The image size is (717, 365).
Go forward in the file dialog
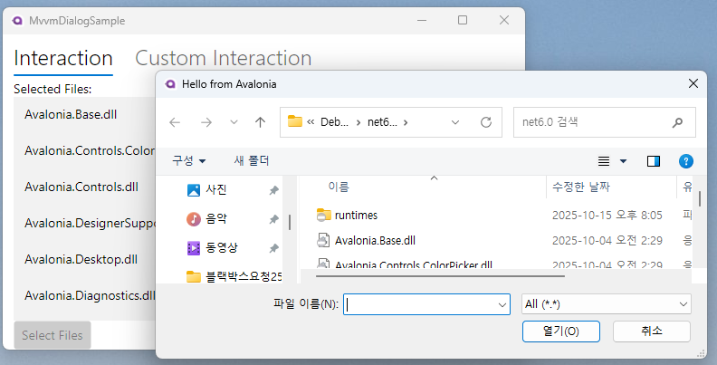pyautogui.click(x=206, y=122)
